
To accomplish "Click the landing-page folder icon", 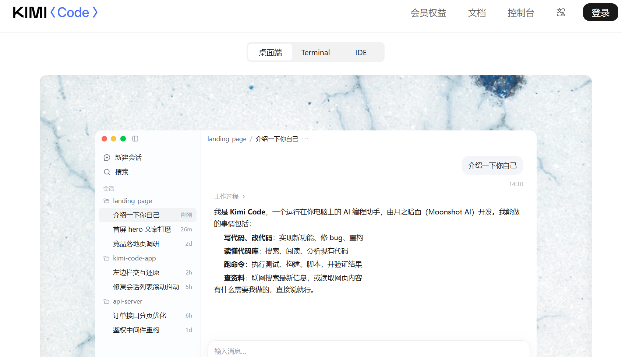I will [x=106, y=201].
